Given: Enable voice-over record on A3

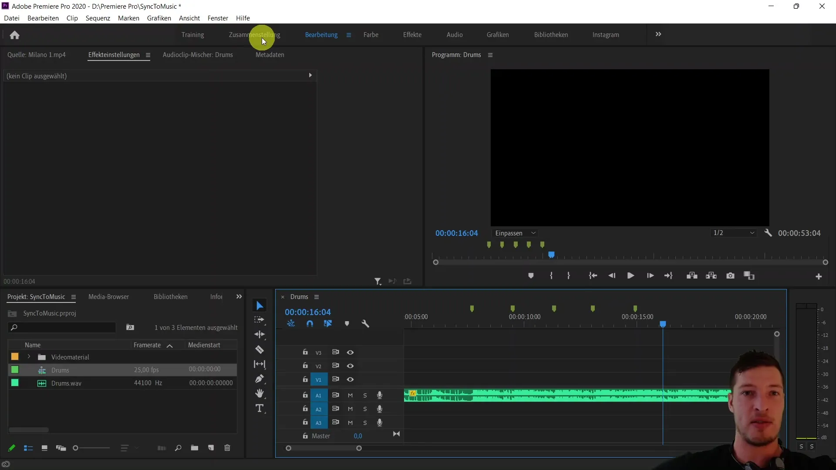Looking at the screenshot, I should click(x=380, y=423).
